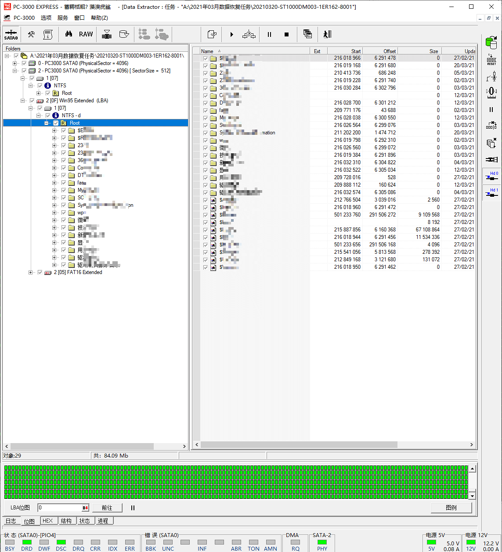Image resolution: width=502 pixels, height=552 pixels.
Task: Expand the 2 [05] FAT16 Extended node
Action: pyautogui.click(x=31, y=272)
